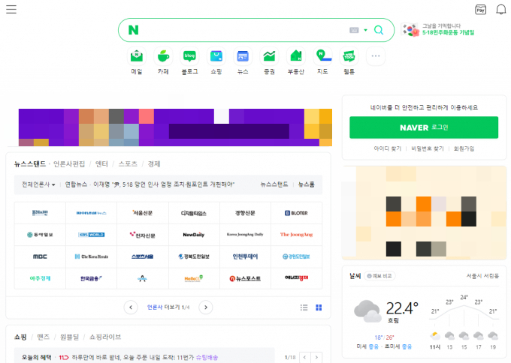Switch to the 스포츠 tab
This screenshot has width=511, height=363.
pyautogui.click(x=128, y=164)
